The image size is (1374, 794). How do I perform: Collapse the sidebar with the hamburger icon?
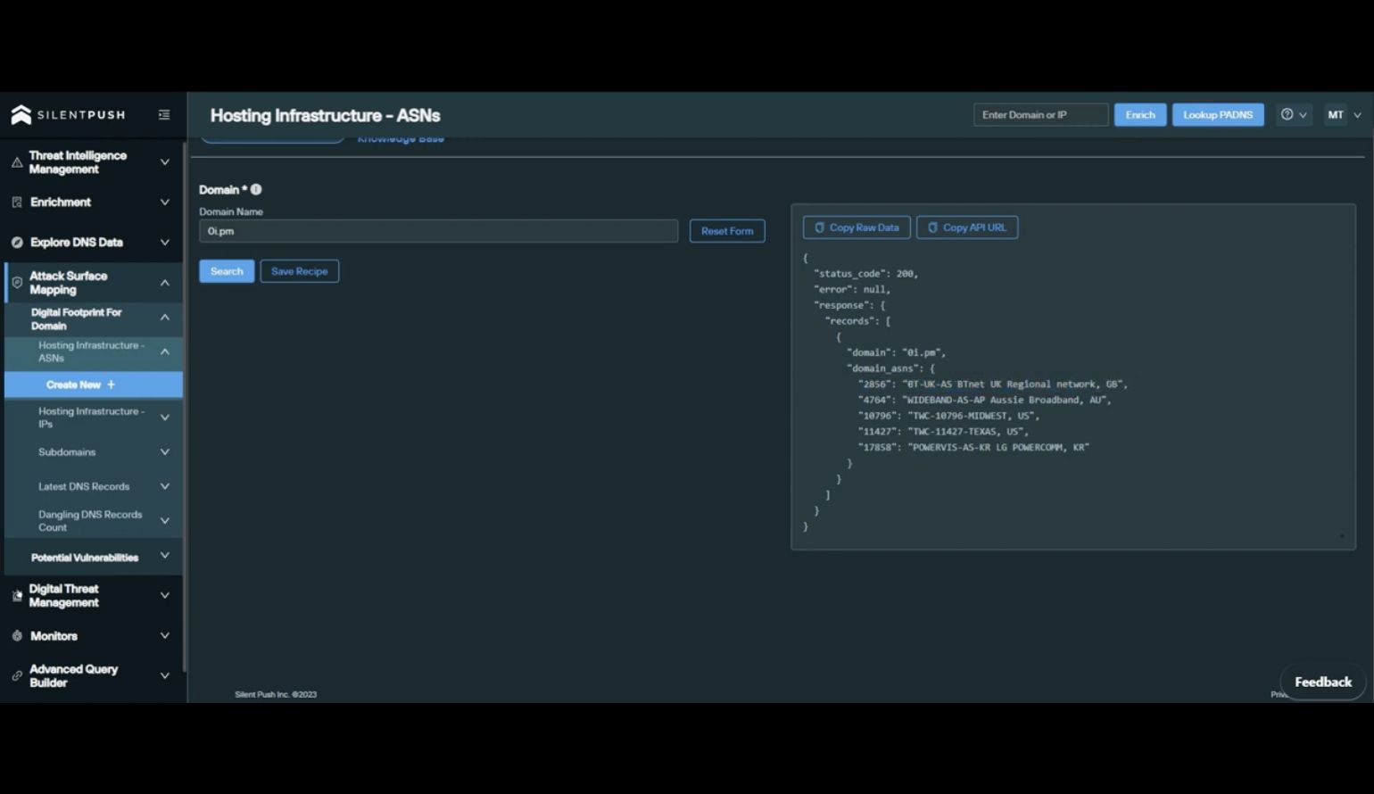164,115
